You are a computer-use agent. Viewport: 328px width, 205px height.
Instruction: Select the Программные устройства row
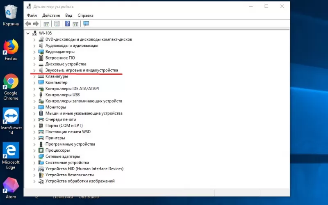tap(70, 144)
